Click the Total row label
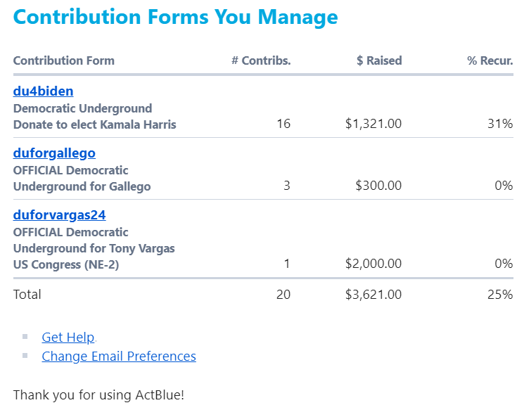 27,295
